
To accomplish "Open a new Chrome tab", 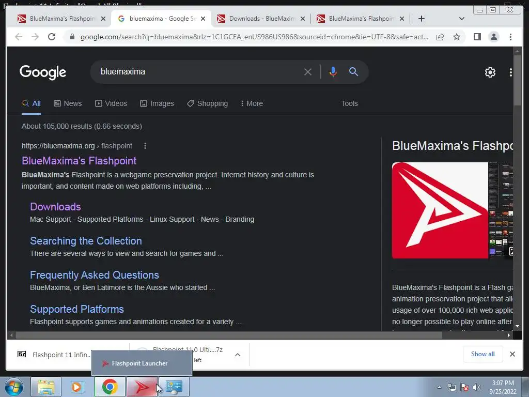I will 422,19.
